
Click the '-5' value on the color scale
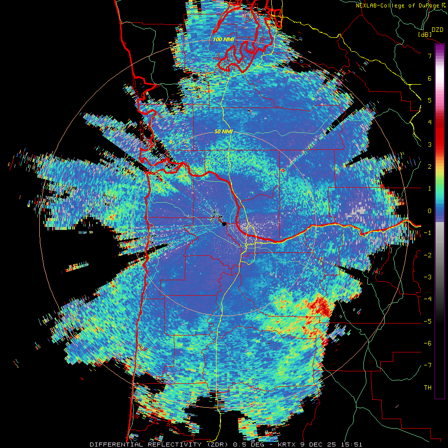pyautogui.click(x=428, y=322)
